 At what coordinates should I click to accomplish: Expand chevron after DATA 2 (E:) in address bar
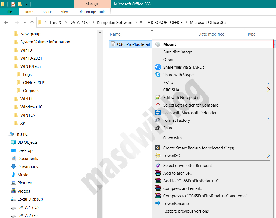(93, 22)
